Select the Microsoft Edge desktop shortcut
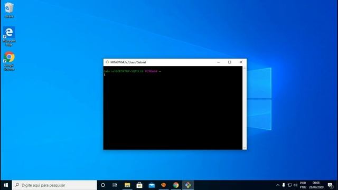The height and width of the screenshot is (190, 338). (9, 36)
